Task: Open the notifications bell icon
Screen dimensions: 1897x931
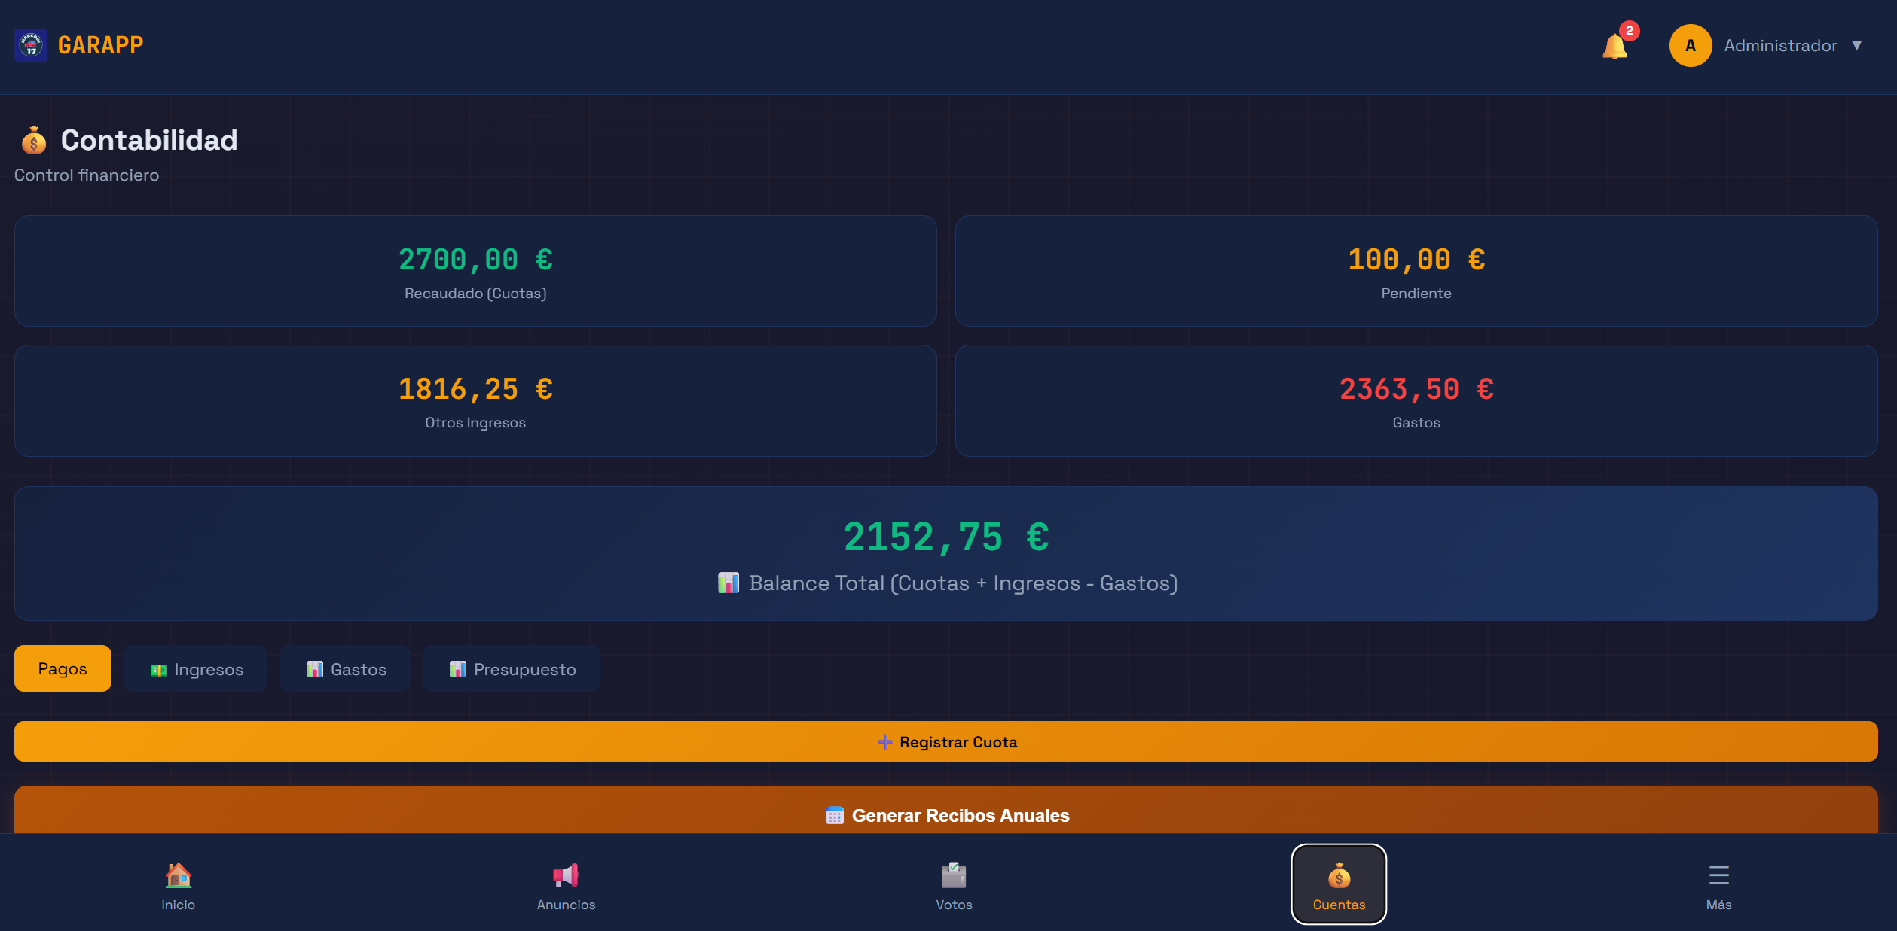Action: tap(1614, 47)
